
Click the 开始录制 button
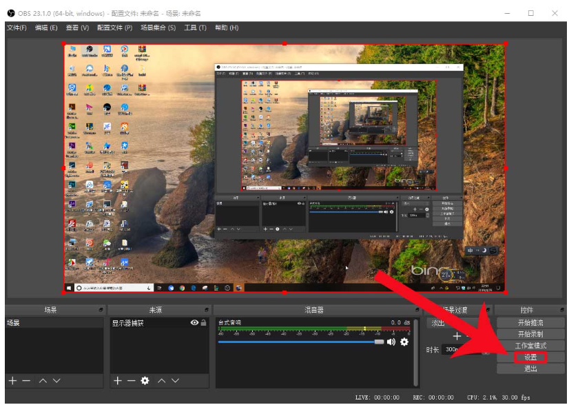click(x=530, y=334)
